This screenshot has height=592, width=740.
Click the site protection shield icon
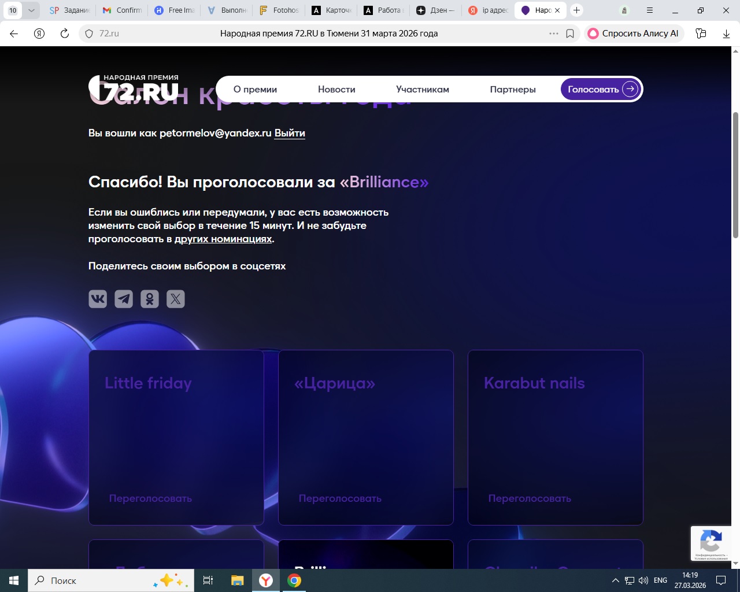(x=89, y=34)
